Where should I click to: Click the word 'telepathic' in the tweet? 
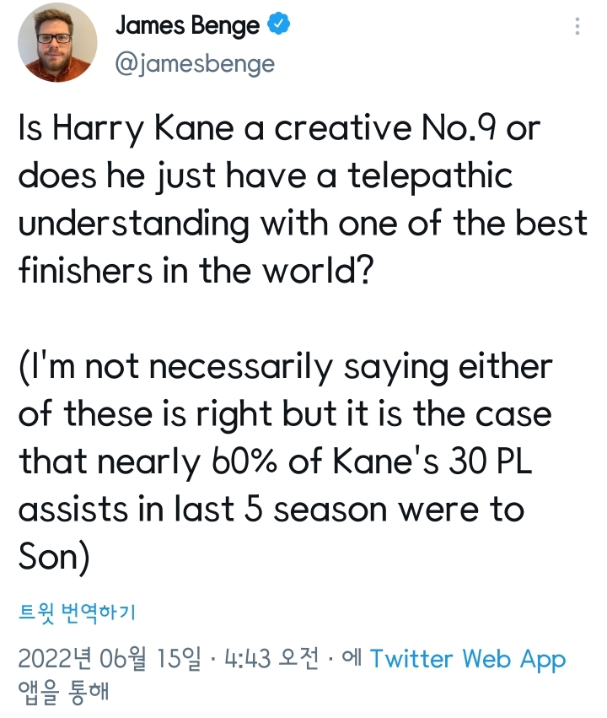(x=430, y=176)
